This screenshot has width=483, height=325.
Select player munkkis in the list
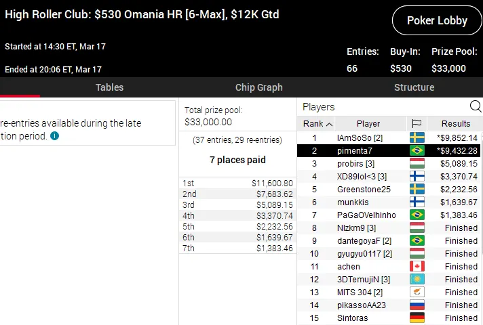[355, 202]
